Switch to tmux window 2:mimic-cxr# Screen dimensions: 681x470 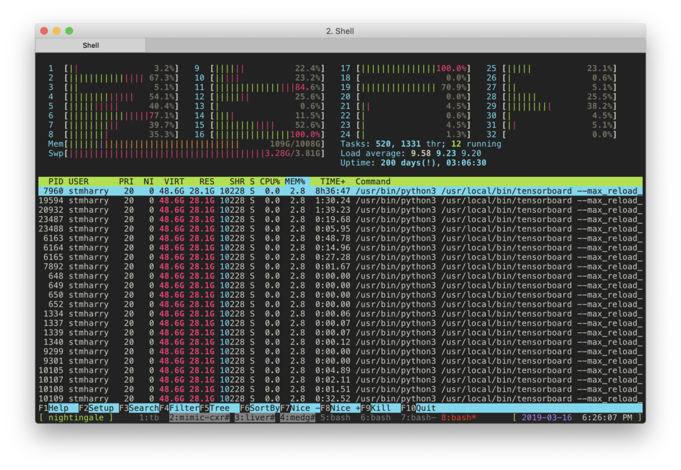(200, 417)
